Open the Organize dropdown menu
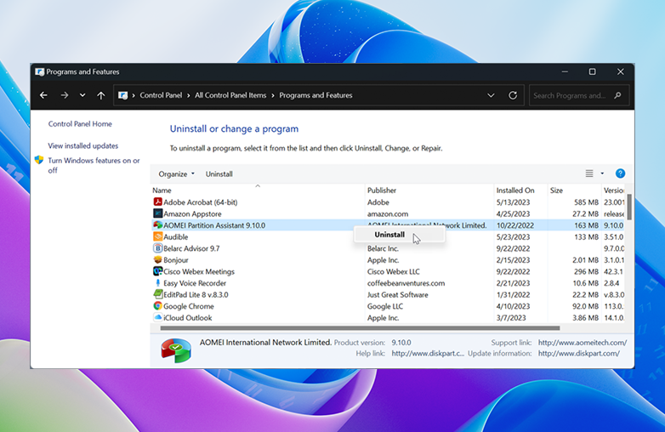Image resolution: width=665 pixels, height=432 pixels. tap(176, 173)
